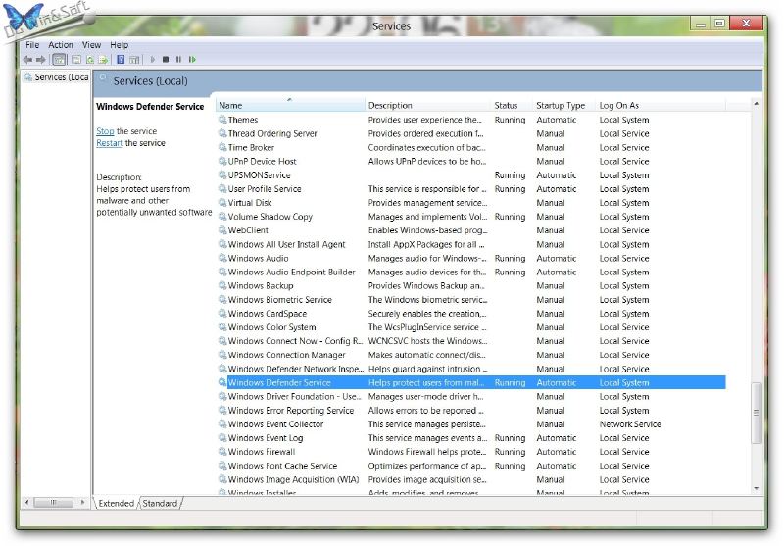Click the gear icon next to Windows Firewall
The width and height of the screenshot is (784, 546).
click(222, 452)
